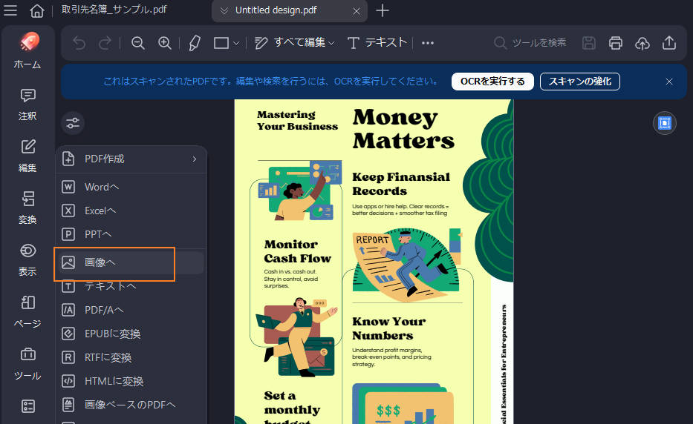Screen dimensions: 693x424
Task: Select the テキスト tool
Action: [377, 43]
